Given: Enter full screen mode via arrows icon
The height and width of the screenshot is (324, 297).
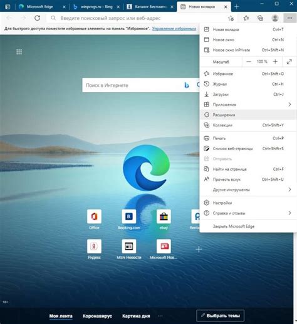Looking at the screenshot, I should tap(289, 62).
